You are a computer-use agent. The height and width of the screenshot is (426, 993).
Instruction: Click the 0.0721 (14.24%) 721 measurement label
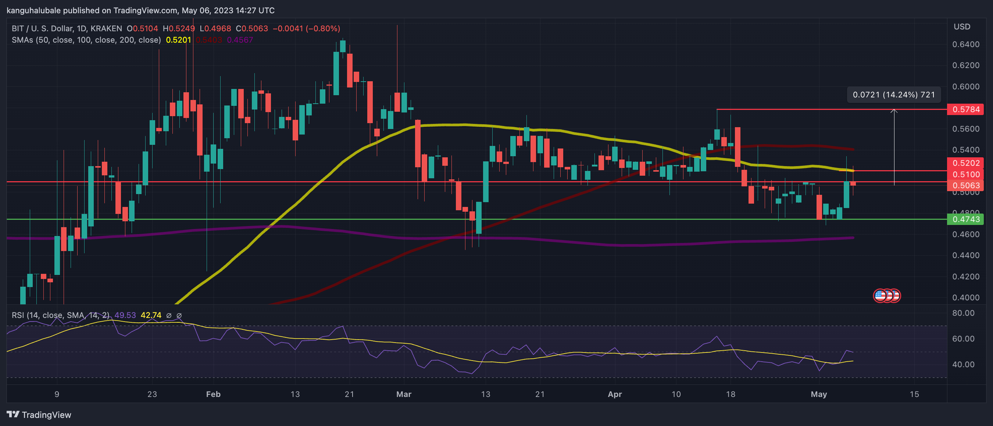tap(893, 95)
